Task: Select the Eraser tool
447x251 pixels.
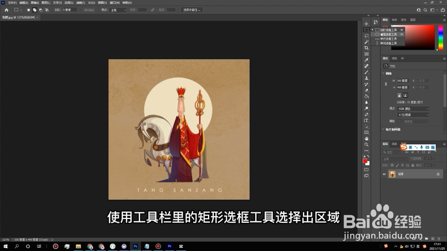Action: [x=366, y=90]
